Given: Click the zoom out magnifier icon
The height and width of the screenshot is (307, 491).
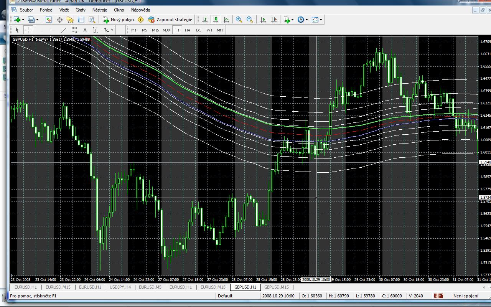Looking at the screenshot, I should coord(250,20).
